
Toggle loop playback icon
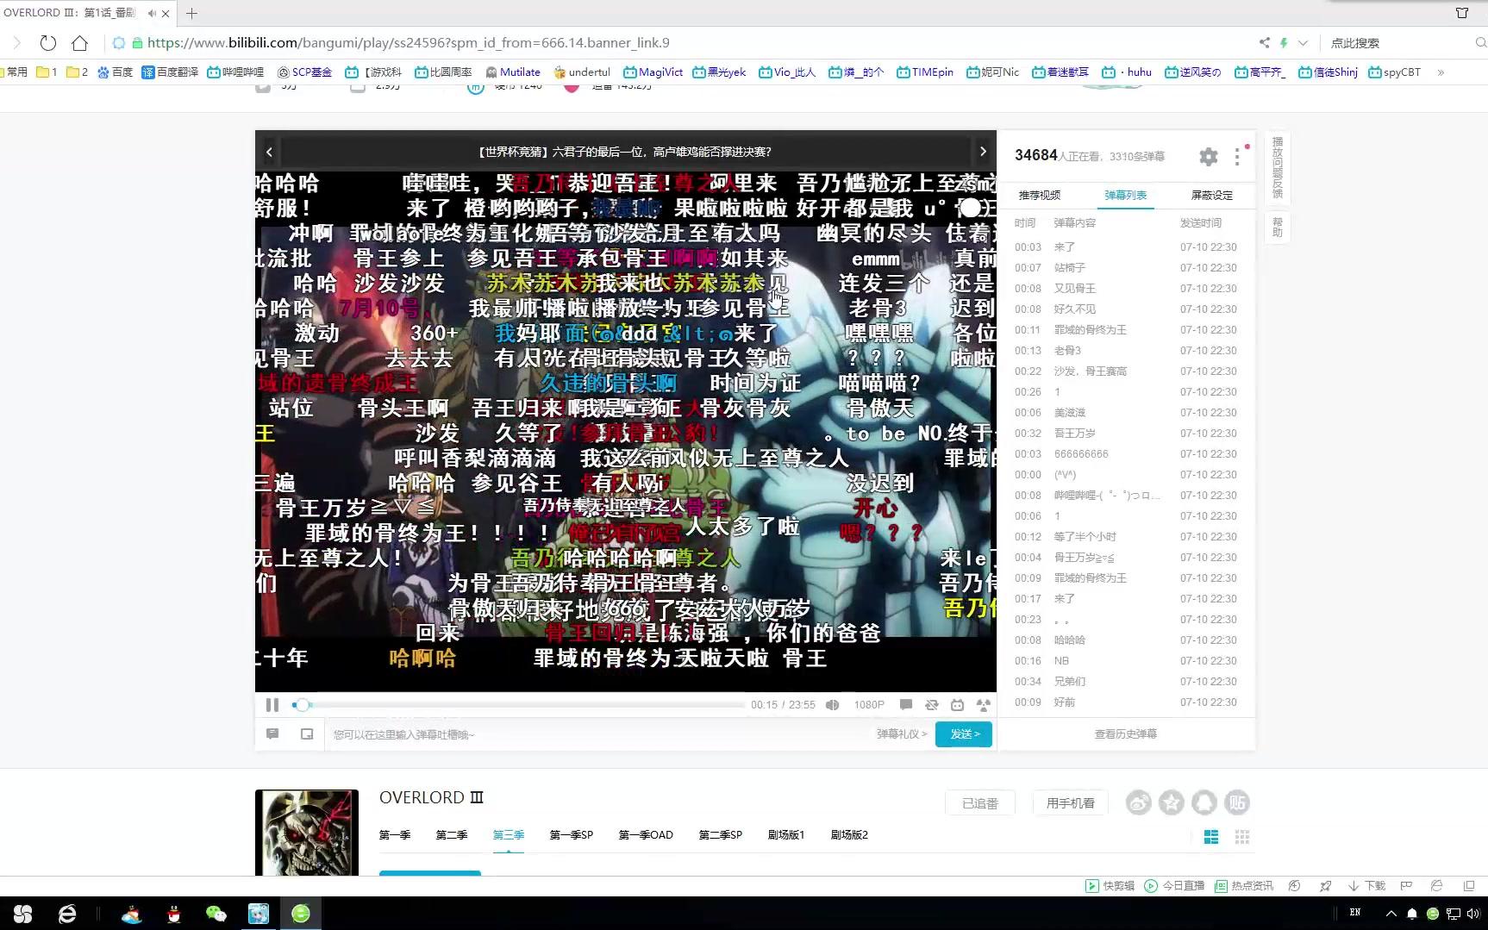click(x=932, y=705)
